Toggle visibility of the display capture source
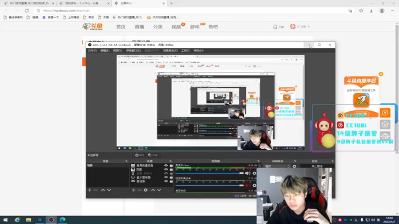 [x=166, y=177]
